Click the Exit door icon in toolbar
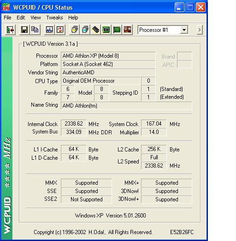Viewport: 236px width, 241px height. (x=10, y=30)
